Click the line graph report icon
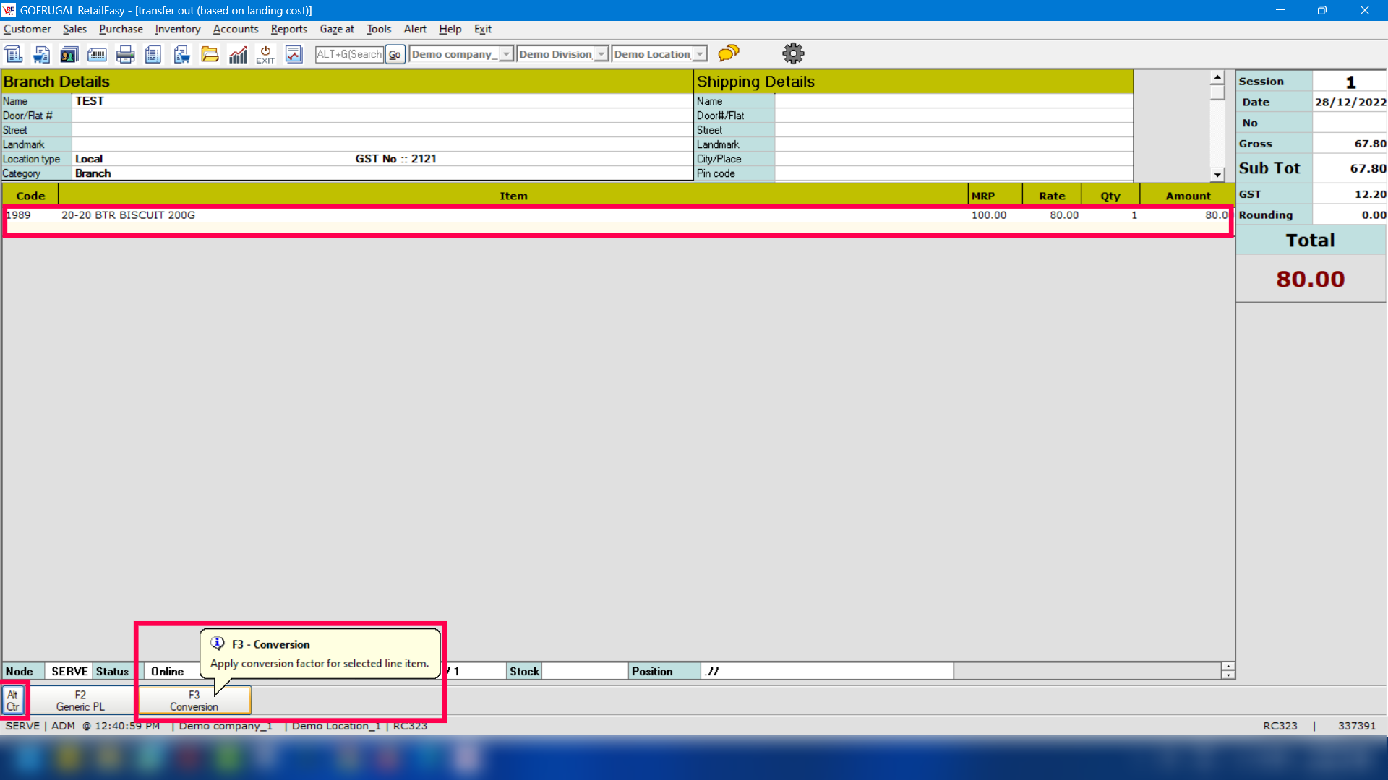The width and height of the screenshot is (1388, 780). 294,54
